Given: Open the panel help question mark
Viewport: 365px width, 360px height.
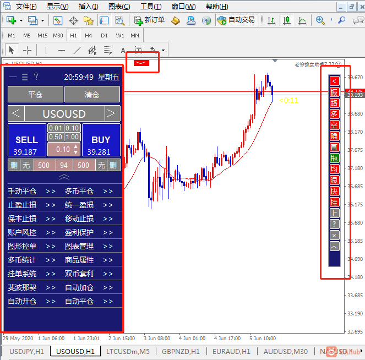Looking at the screenshot, I should click(x=36, y=77).
